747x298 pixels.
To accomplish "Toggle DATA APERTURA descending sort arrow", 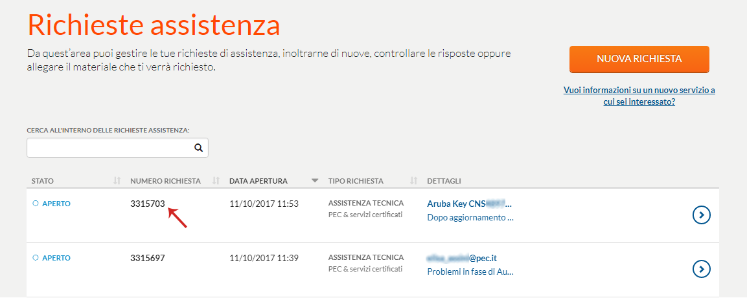I will coord(314,180).
